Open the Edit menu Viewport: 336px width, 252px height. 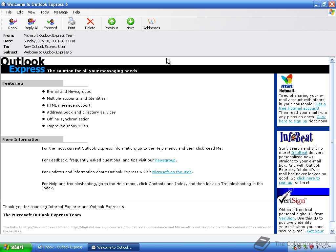pos(20,12)
